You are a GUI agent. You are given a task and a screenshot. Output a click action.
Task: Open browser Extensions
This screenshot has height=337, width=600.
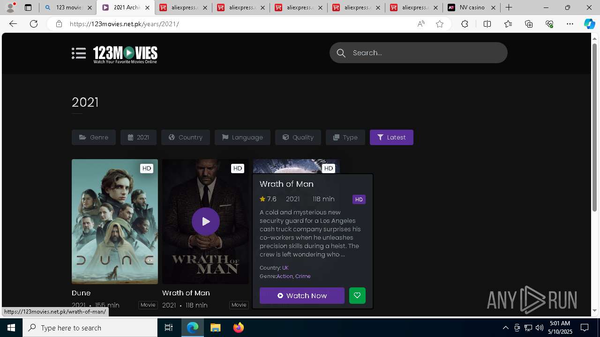click(465, 24)
